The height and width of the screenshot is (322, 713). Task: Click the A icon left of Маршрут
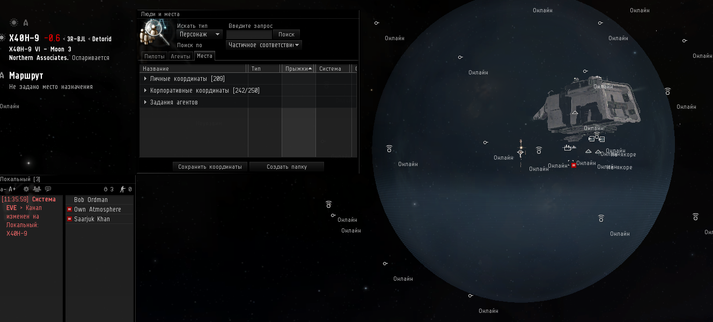pyautogui.click(x=3, y=76)
